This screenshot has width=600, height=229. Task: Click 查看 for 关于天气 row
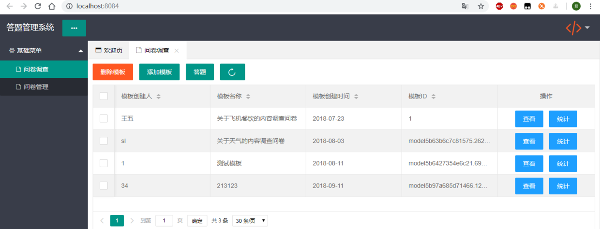click(529, 141)
